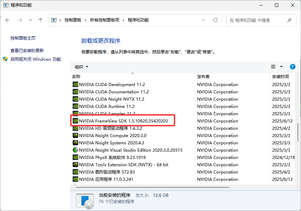The width and height of the screenshot is (301, 211).
Task: Click the green NVIDIA Nsight Visual Studio Edition icon
Action: pos(75,150)
